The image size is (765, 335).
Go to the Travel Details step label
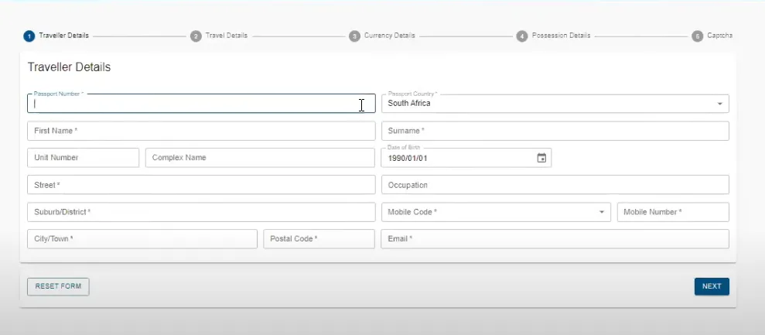click(227, 36)
